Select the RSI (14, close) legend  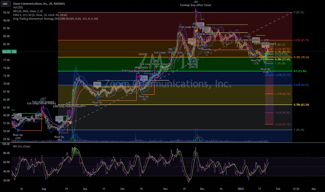click(22, 146)
